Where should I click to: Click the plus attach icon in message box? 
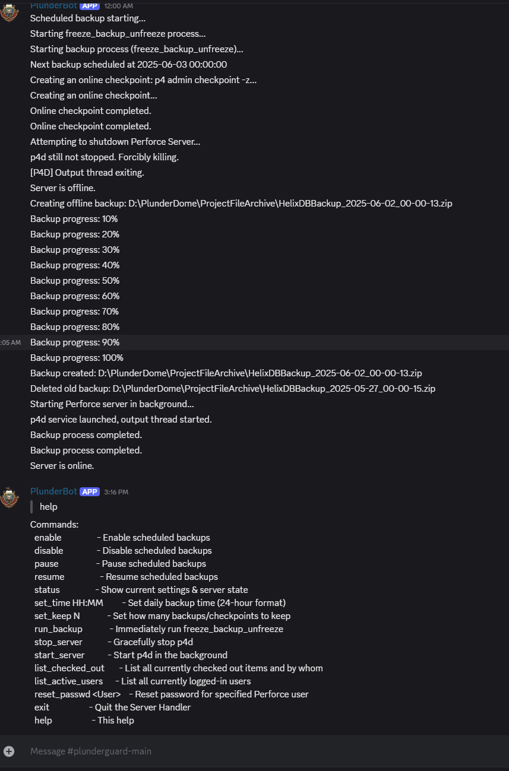(x=9, y=751)
